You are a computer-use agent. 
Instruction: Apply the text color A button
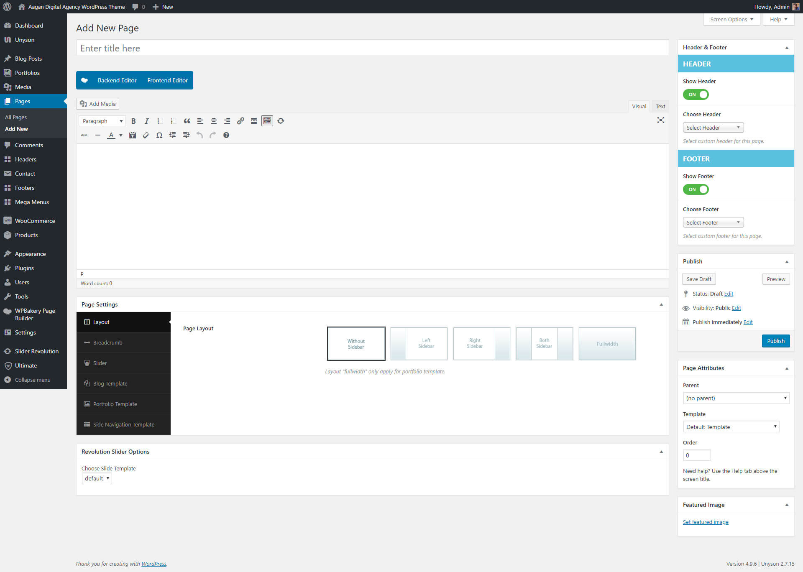tap(111, 135)
